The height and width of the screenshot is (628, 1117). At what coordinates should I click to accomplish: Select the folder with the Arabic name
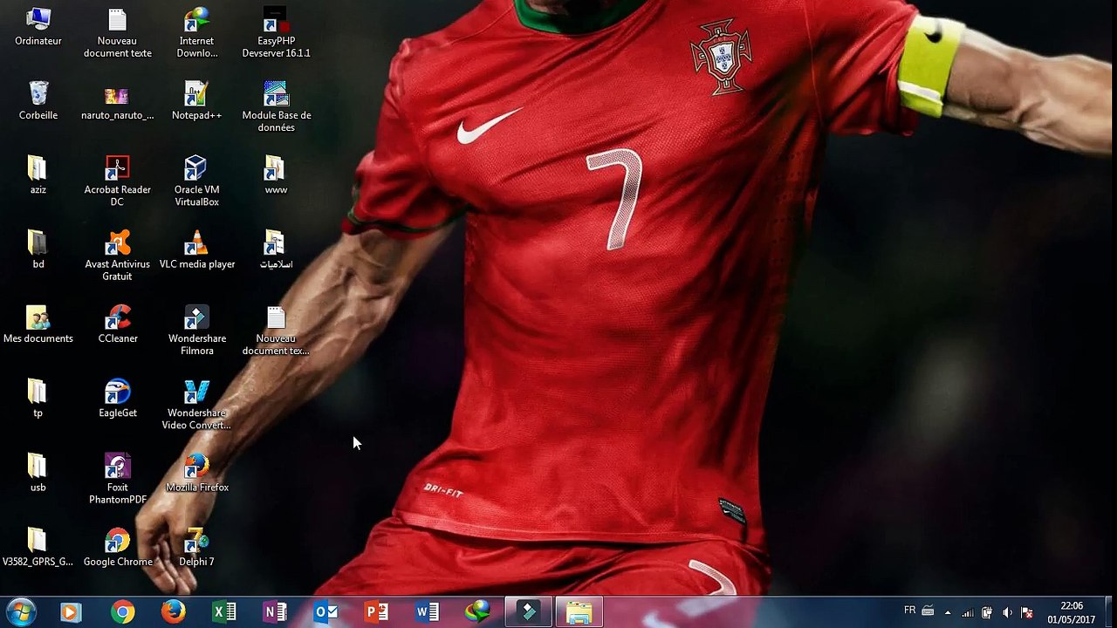(x=276, y=249)
